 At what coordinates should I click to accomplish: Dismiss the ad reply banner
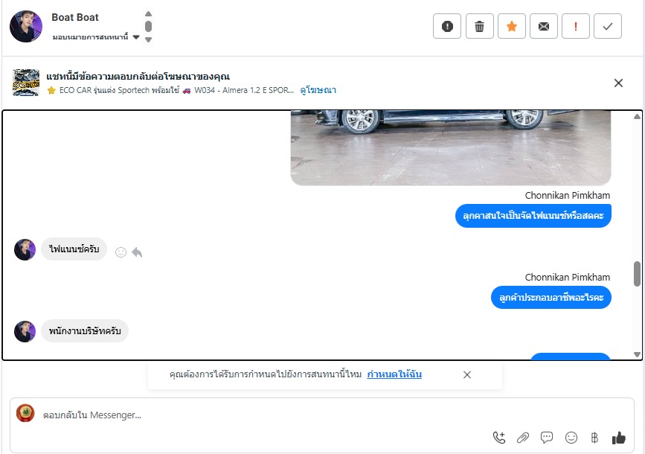pos(618,83)
